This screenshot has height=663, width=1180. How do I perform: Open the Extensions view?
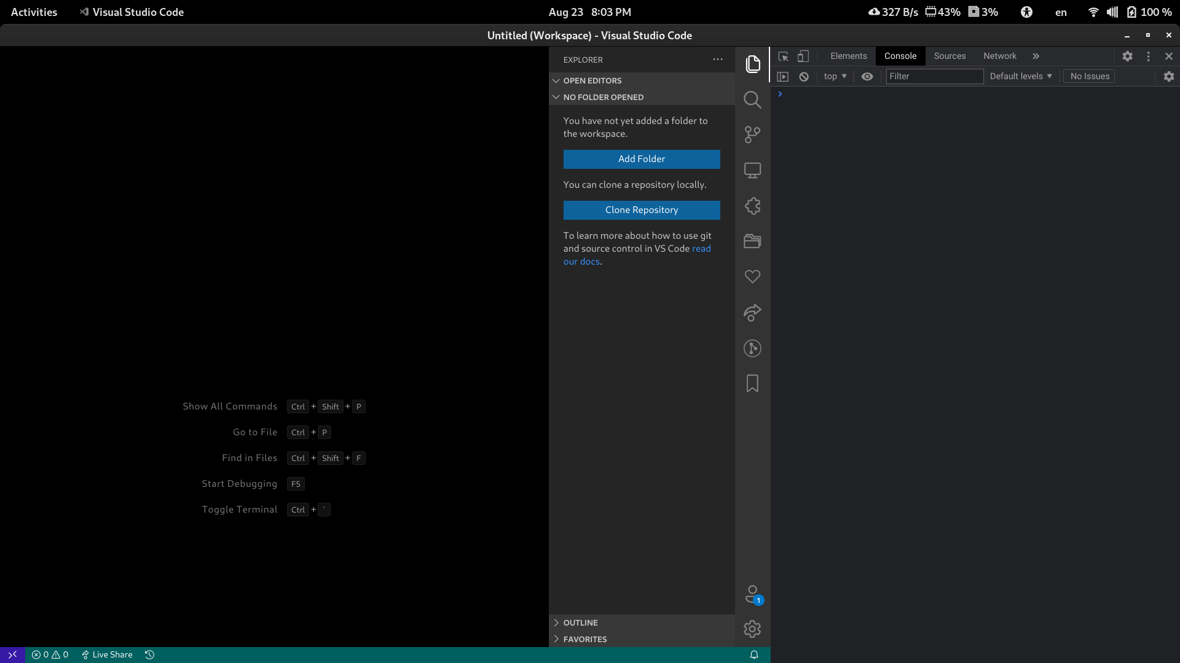pos(752,206)
